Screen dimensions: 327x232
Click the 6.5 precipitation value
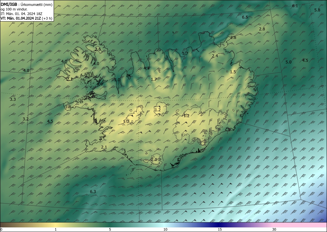(x=245, y=17)
